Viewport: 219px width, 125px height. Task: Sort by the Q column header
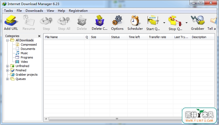(87, 37)
